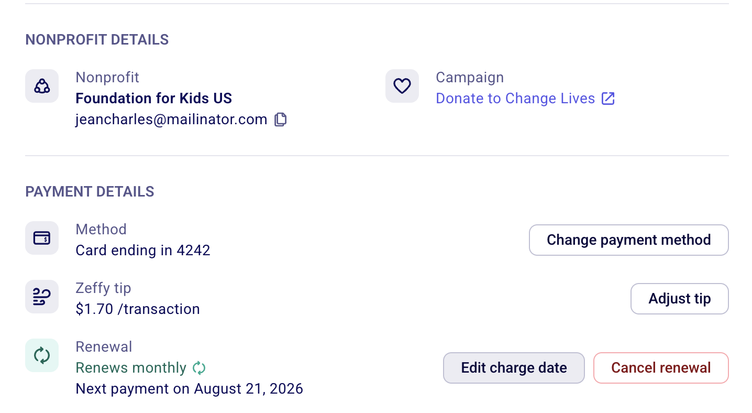Screen dimensions: 752x413
Task: Click the green renewal cycle icon
Action: click(x=42, y=355)
